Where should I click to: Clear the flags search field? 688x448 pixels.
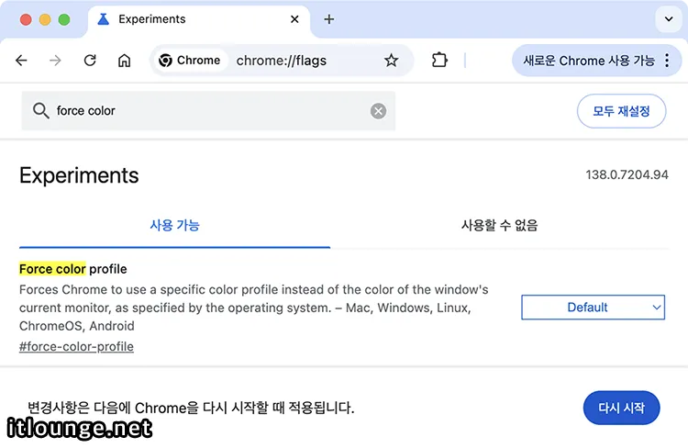tap(378, 111)
